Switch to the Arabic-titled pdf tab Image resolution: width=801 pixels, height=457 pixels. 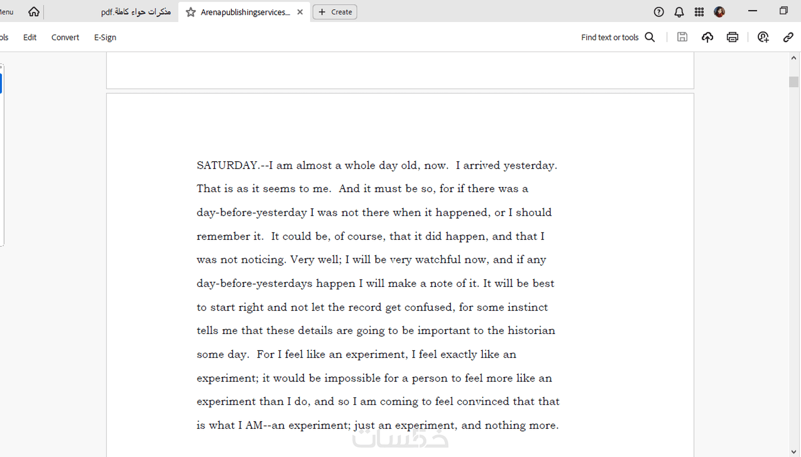[x=136, y=12]
